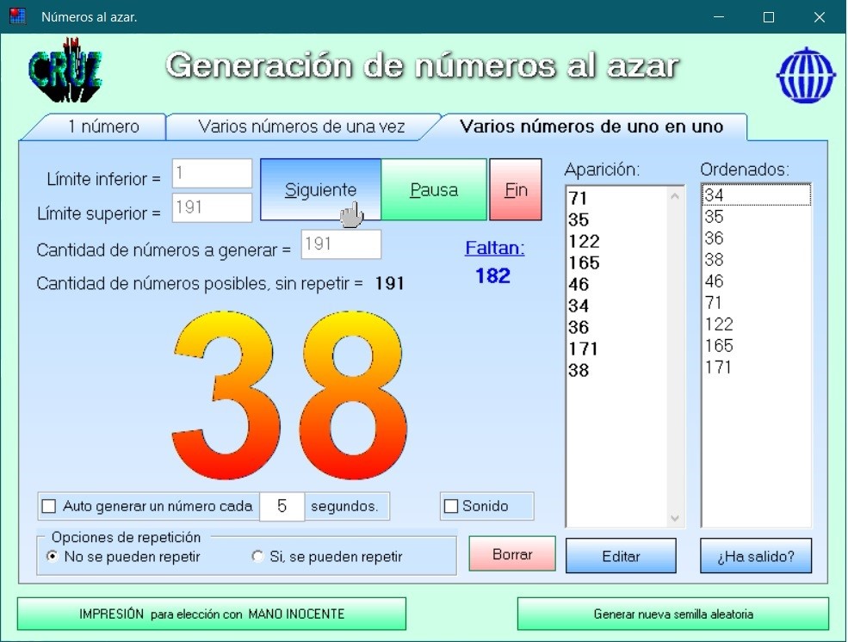848x642 pixels.
Task: Click the Borrar button
Action: tap(512, 555)
